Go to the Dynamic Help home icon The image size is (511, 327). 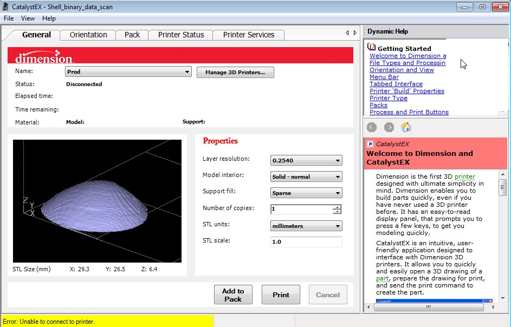[x=406, y=127]
